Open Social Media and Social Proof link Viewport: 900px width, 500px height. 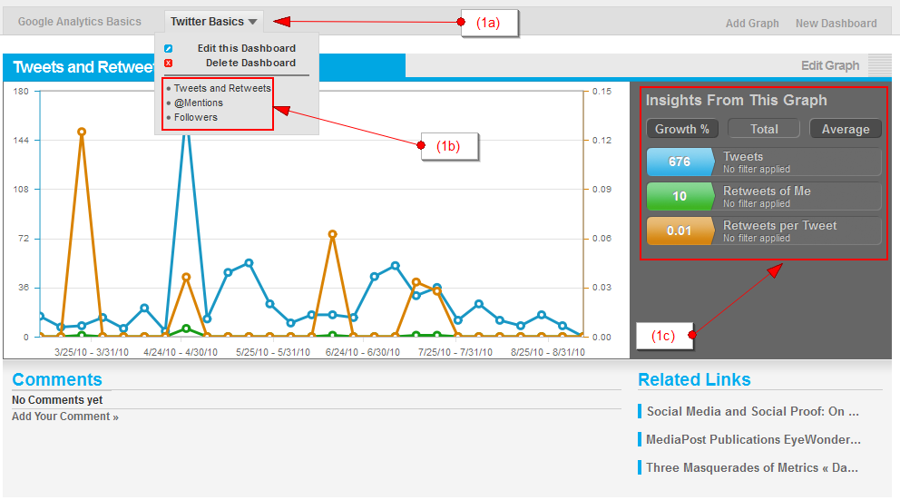pos(752,411)
